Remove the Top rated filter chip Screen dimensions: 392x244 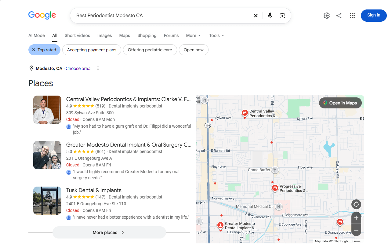44,50
